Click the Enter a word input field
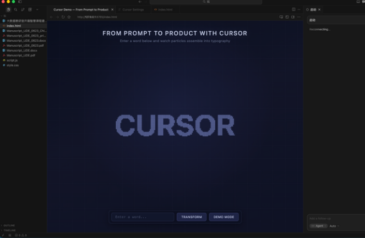365x238 pixels. (x=143, y=217)
